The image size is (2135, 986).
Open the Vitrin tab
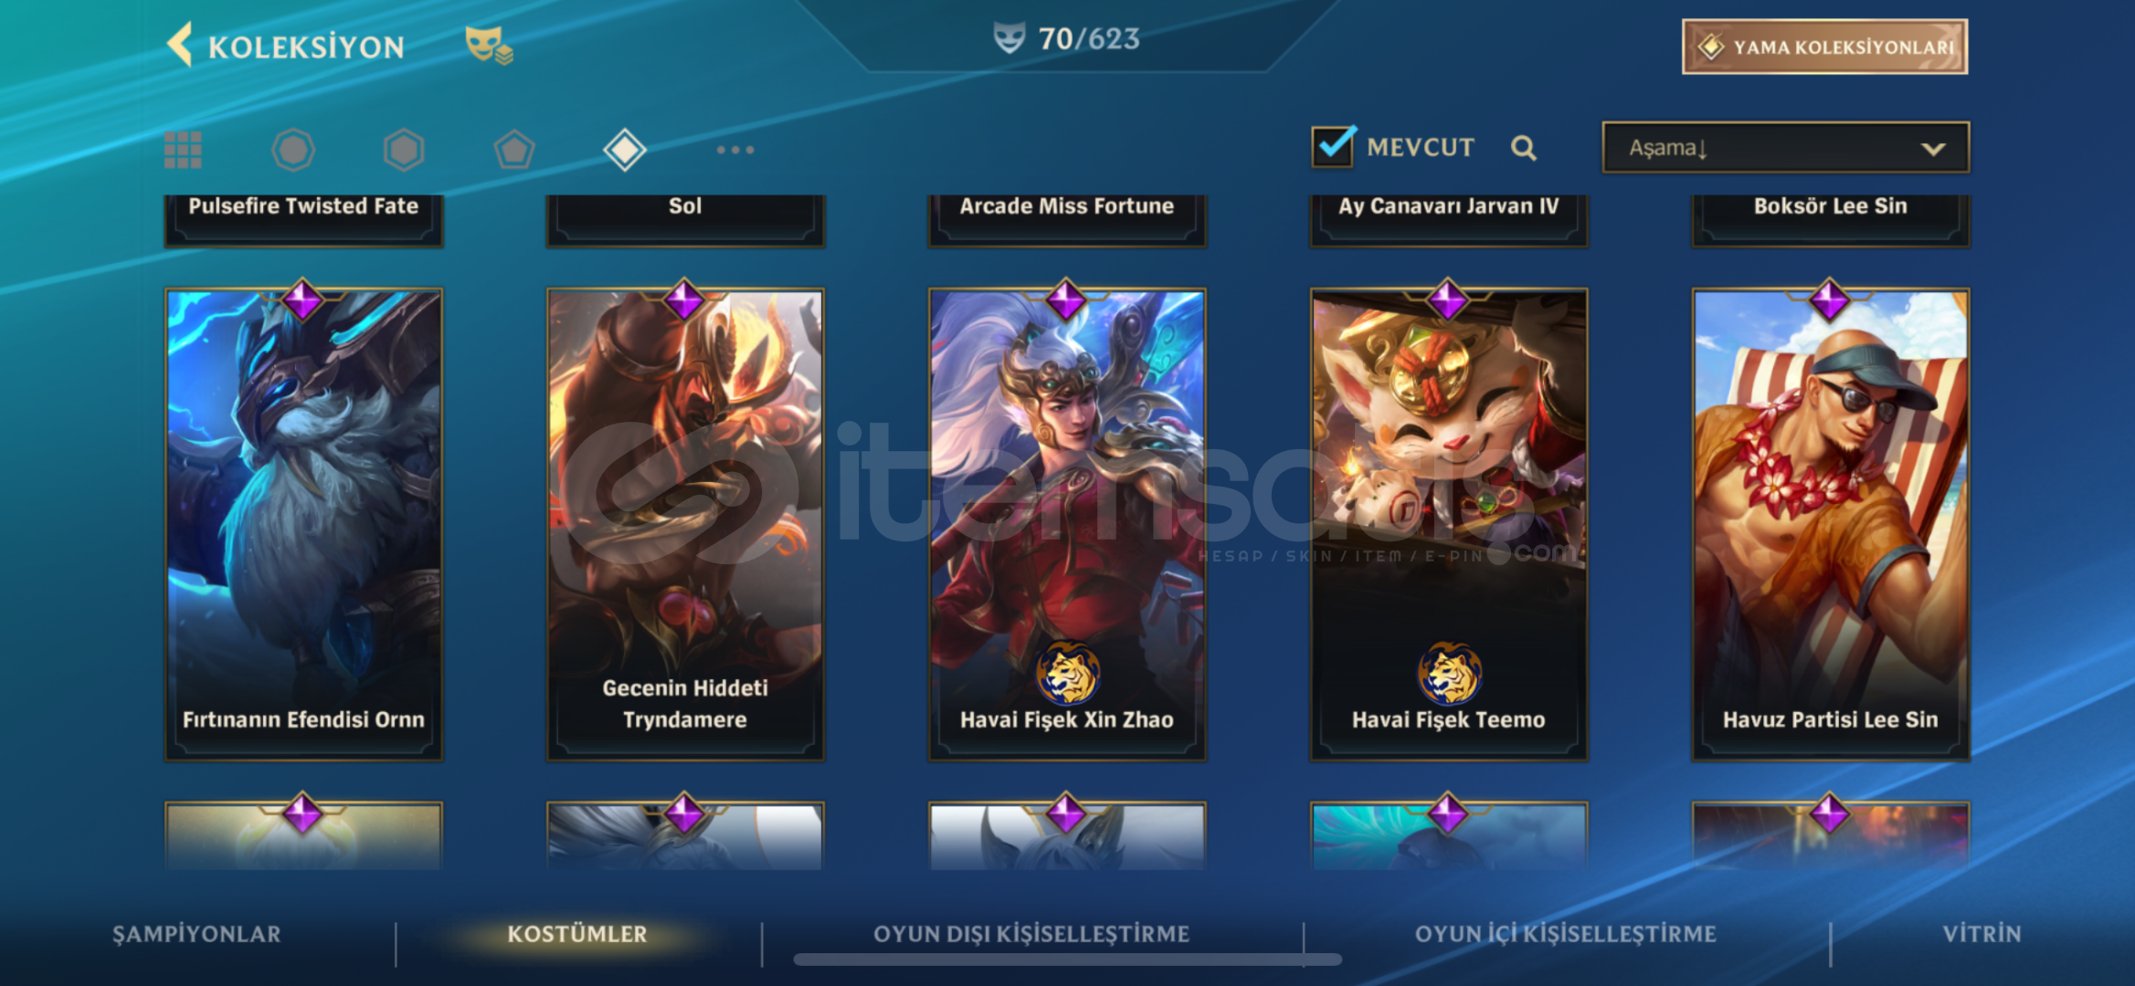click(1982, 934)
